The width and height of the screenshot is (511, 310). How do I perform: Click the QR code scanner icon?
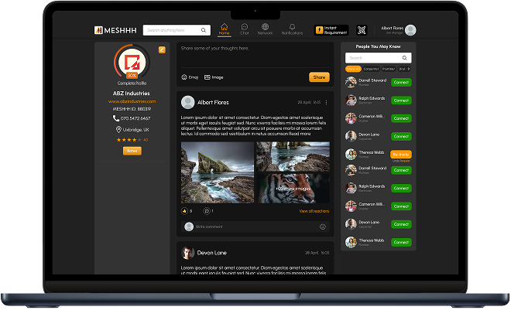[361, 30]
